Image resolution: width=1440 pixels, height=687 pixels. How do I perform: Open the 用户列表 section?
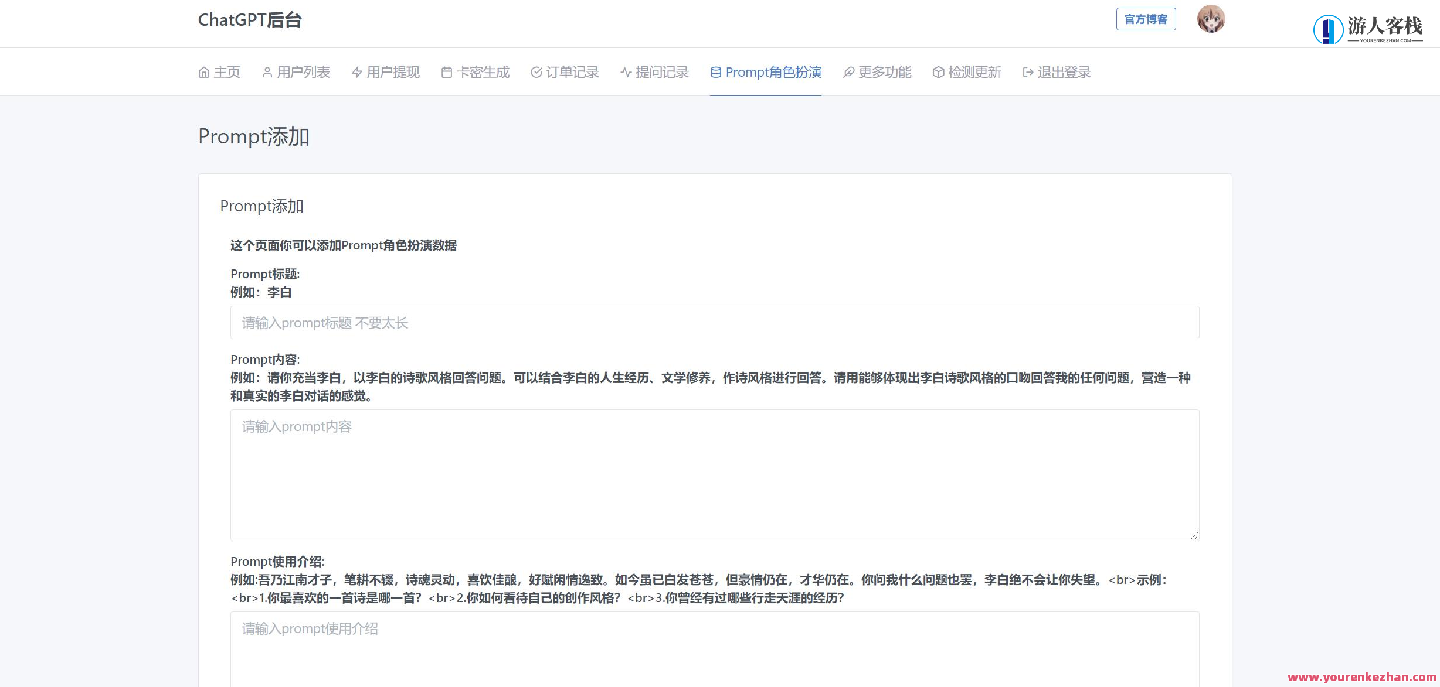pos(303,72)
